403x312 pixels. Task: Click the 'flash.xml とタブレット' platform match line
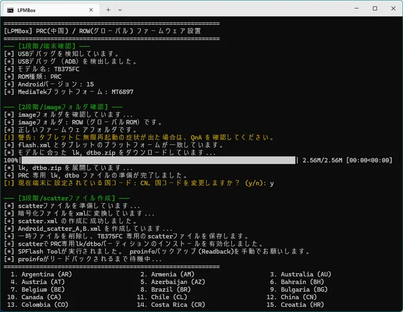coord(114,145)
